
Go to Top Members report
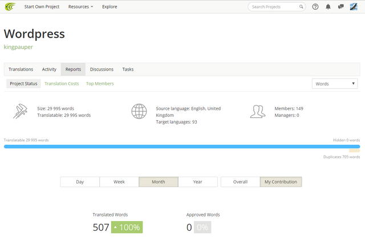pyautogui.click(x=100, y=84)
